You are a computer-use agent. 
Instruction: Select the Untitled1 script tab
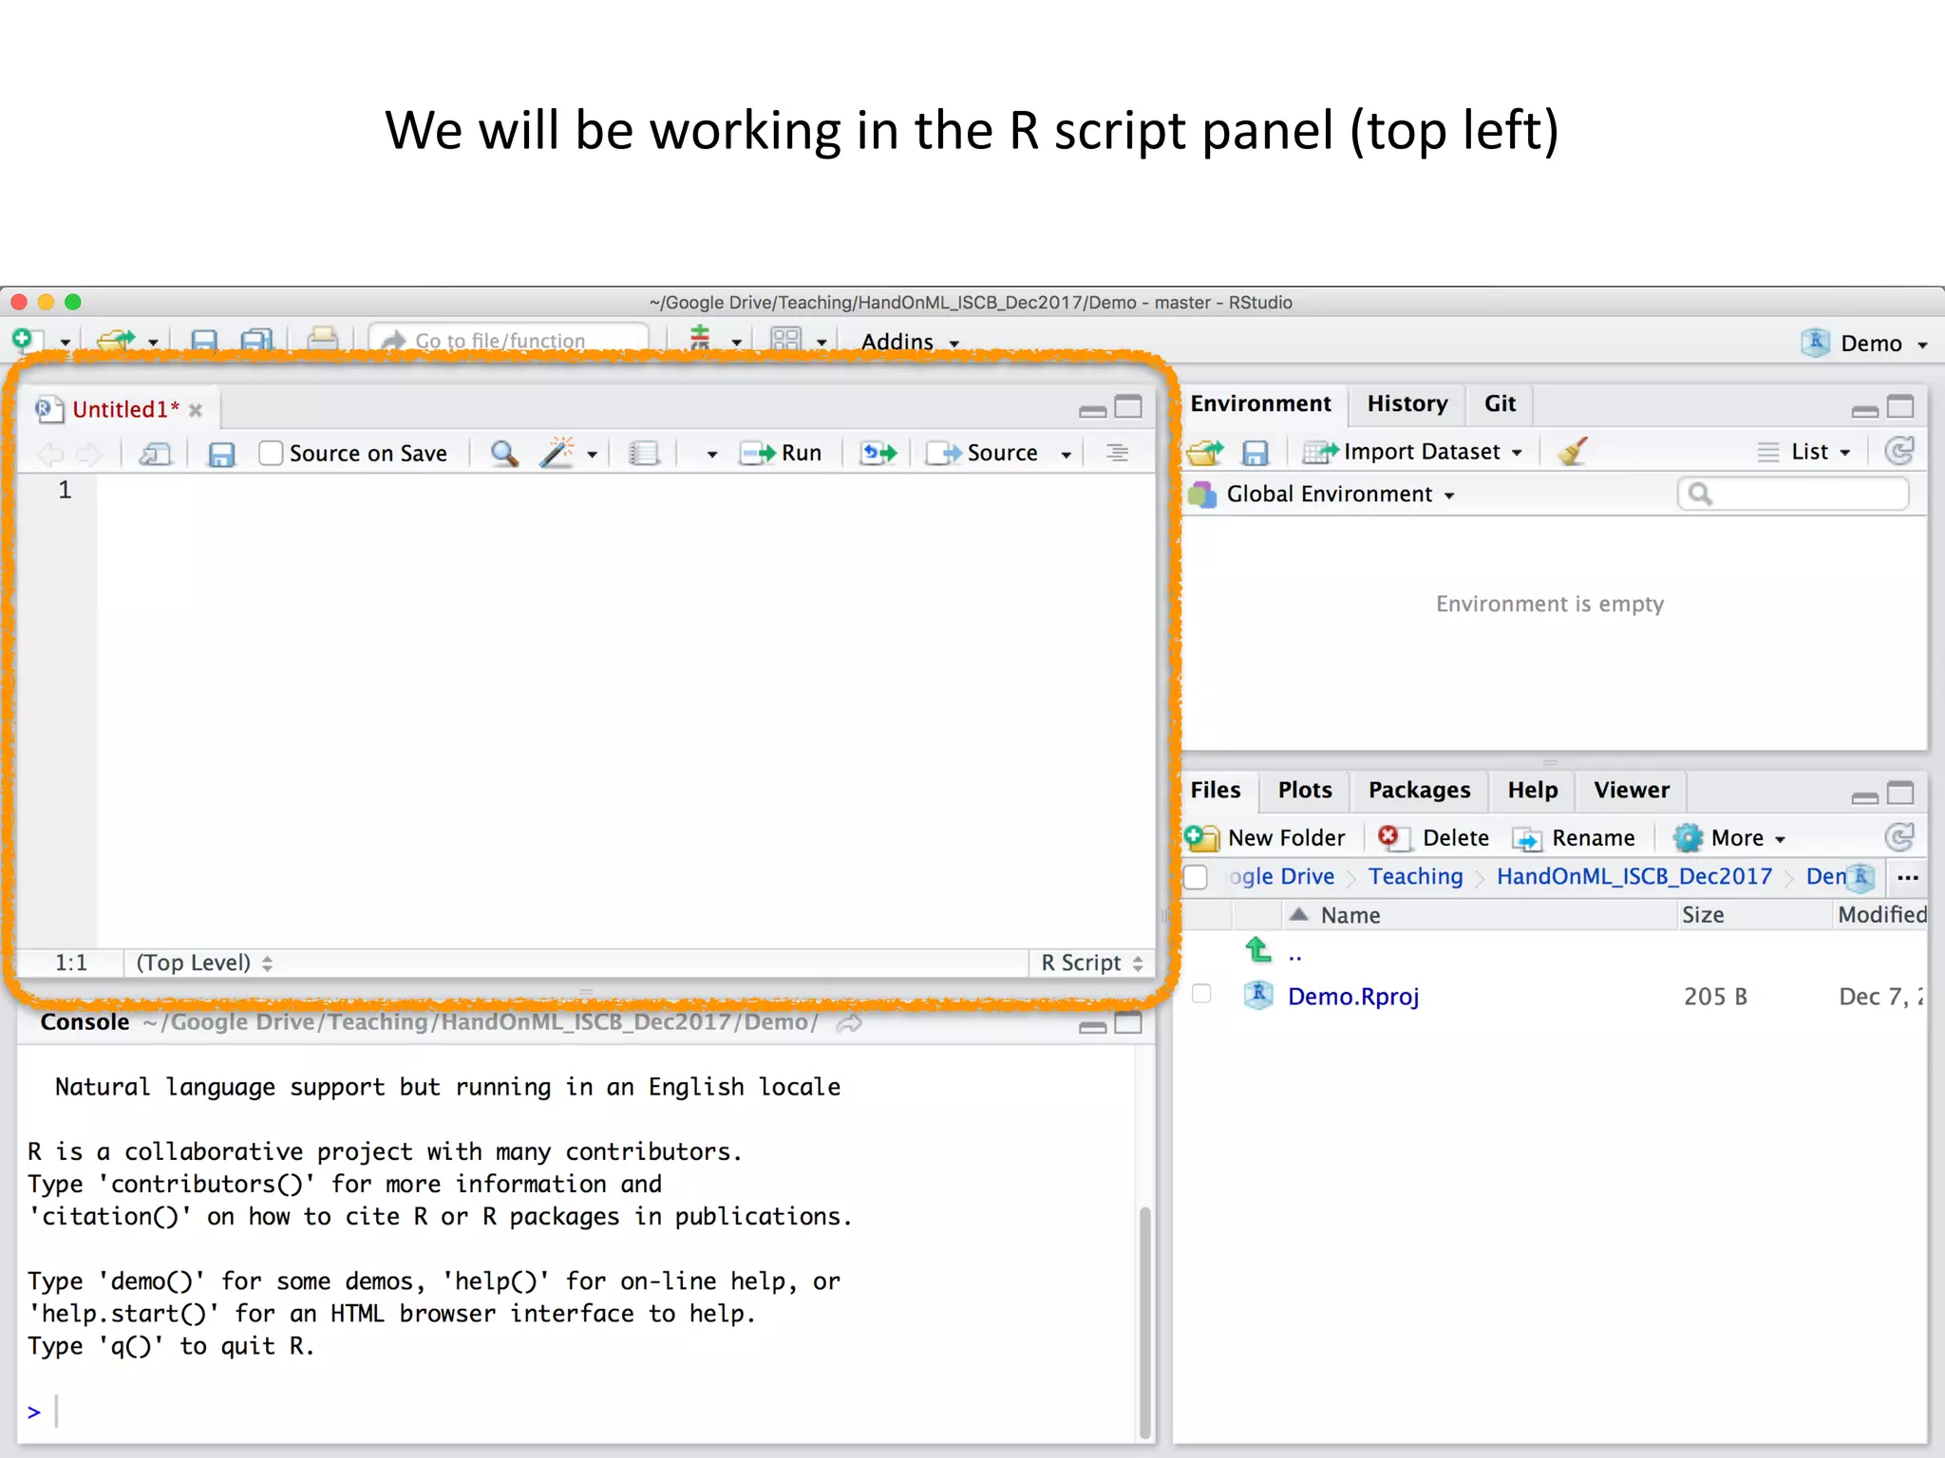point(125,409)
